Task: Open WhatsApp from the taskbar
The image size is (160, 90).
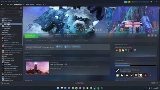Action: pos(73,88)
